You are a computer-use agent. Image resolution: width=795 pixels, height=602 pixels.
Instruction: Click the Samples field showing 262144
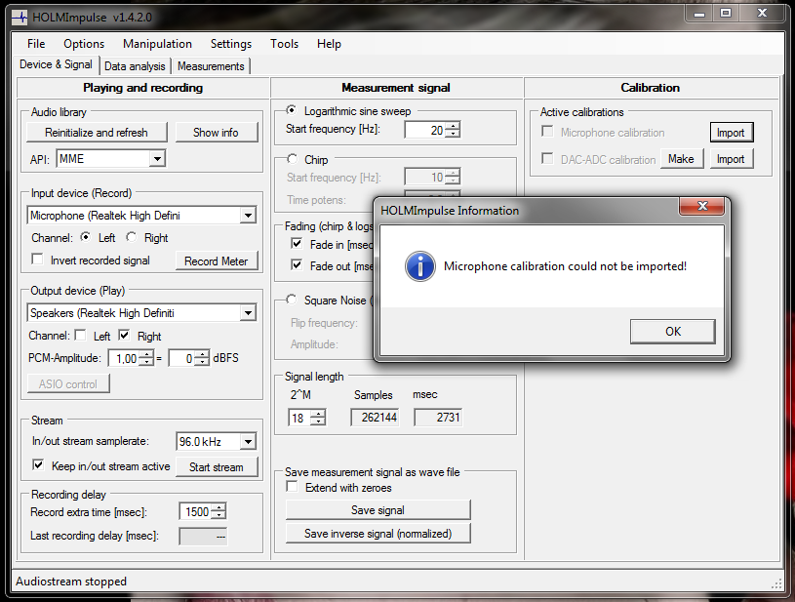point(375,418)
